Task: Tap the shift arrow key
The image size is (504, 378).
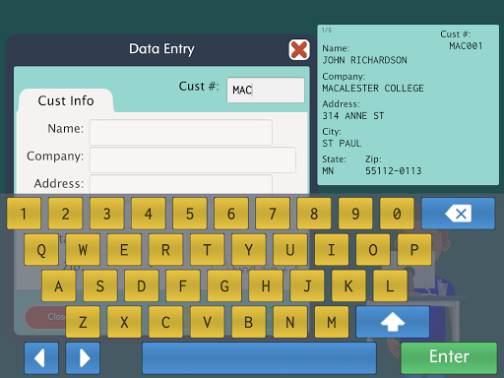Action: (393, 322)
